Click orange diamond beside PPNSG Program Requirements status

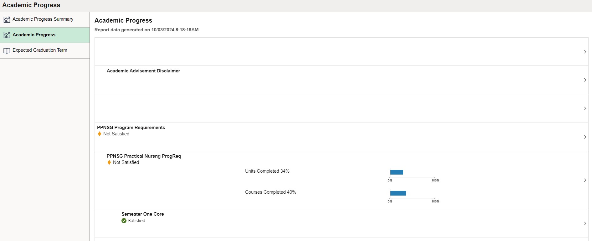click(100, 134)
